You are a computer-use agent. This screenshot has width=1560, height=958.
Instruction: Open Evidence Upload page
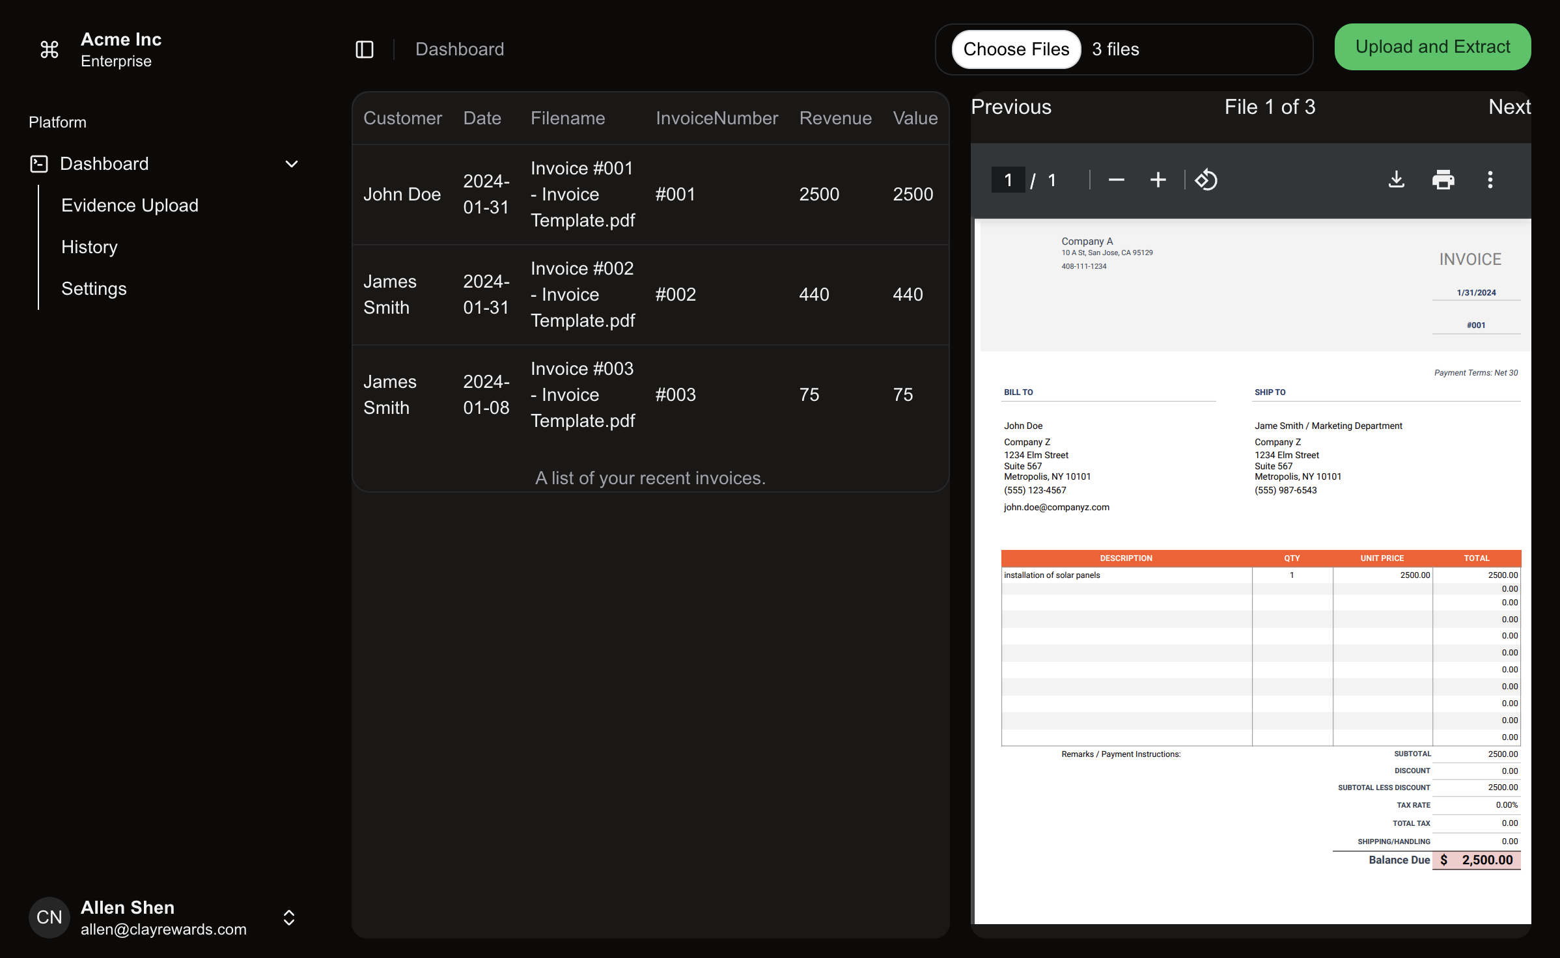pos(130,206)
